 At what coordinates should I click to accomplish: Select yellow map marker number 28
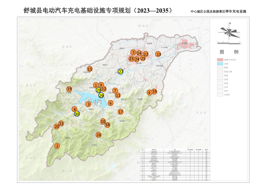pyautogui.click(x=98, y=90)
